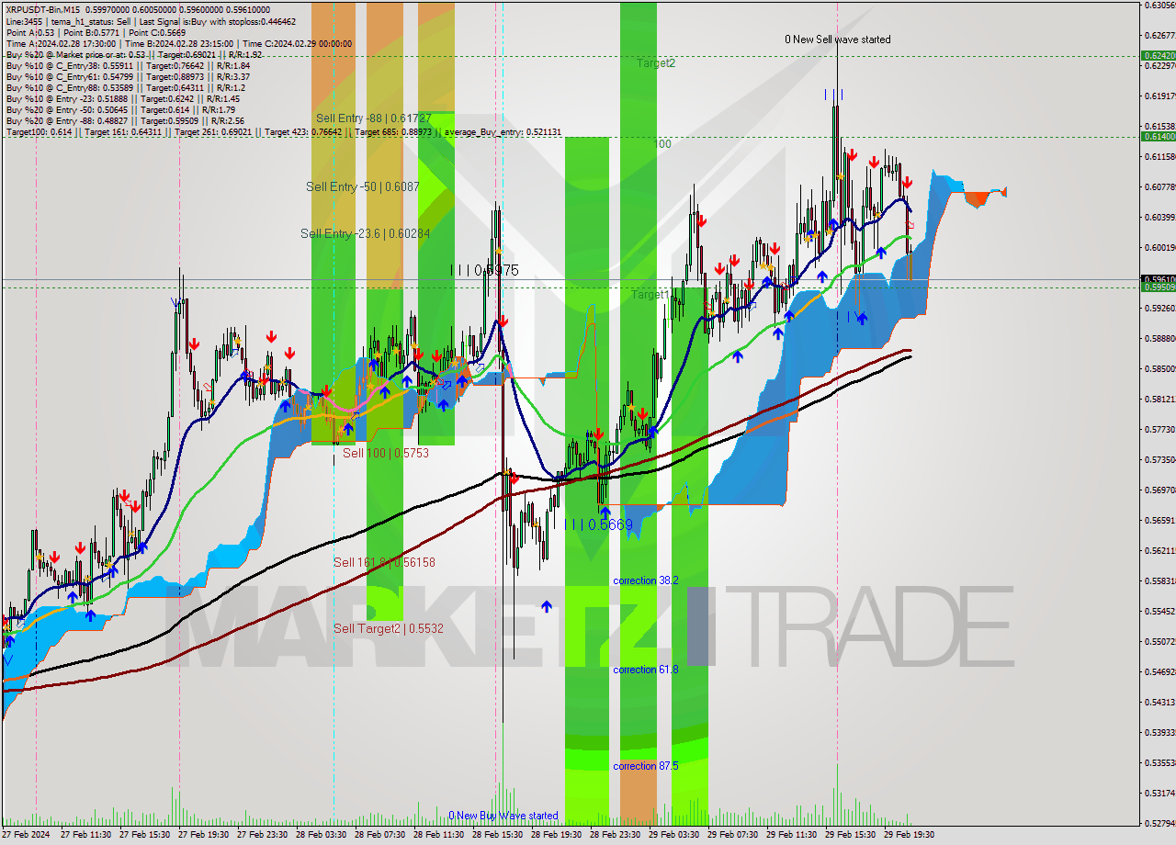Select the 'Buy %20 @ Entry -50: 0.50645' line
Image resolution: width=1176 pixels, height=845 pixels.
pyautogui.click(x=120, y=109)
